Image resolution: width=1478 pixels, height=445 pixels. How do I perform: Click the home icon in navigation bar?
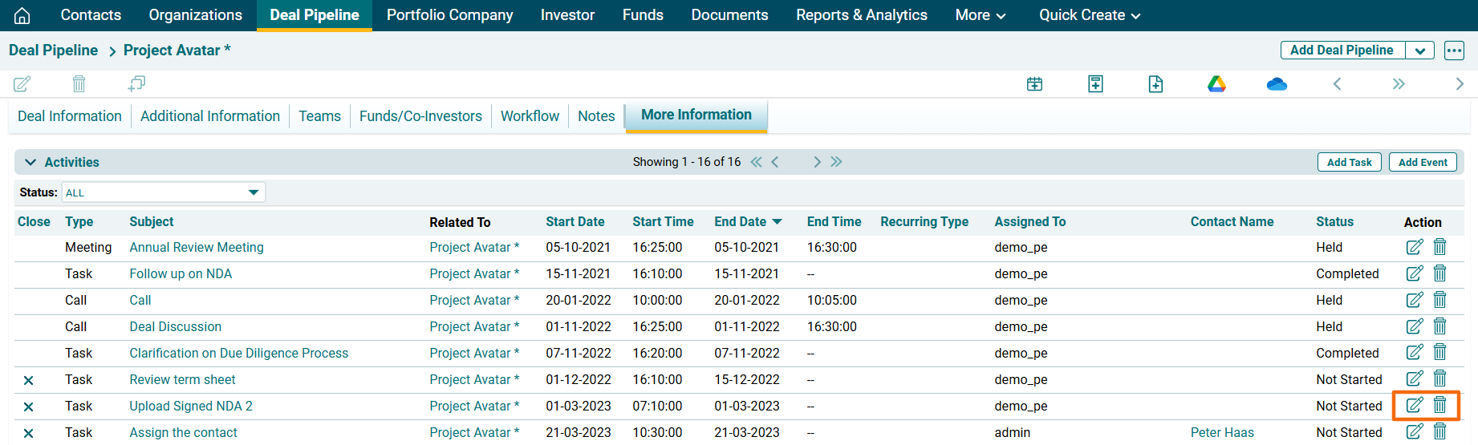point(22,15)
